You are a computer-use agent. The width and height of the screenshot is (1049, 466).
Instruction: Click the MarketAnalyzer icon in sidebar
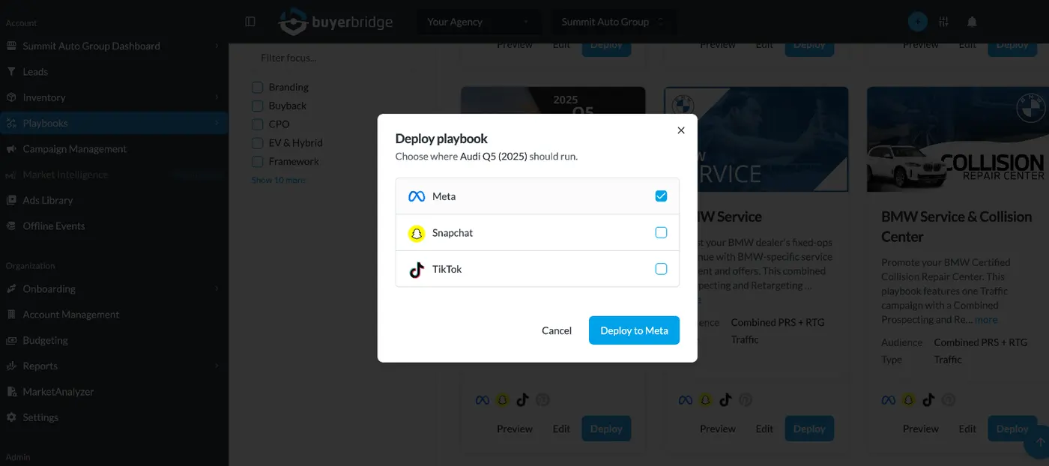pyautogui.click(x=11, y=392)
